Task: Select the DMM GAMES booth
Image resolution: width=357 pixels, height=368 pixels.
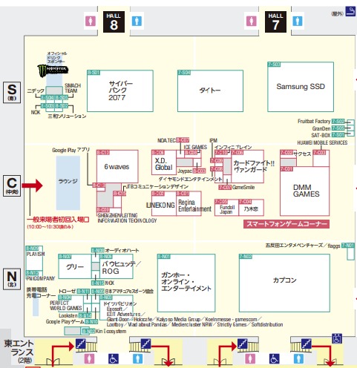Action: (304, 191)
